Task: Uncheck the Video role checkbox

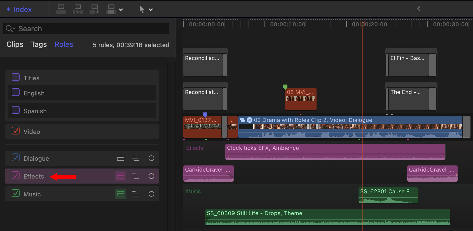Action: (16, 131)
